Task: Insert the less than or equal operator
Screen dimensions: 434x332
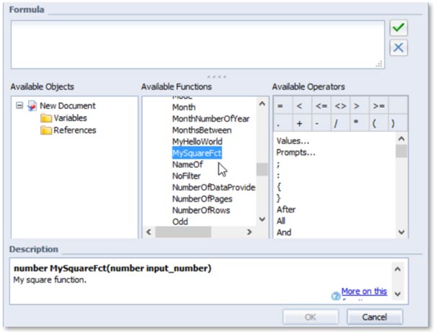Action: tap(321, 106)
